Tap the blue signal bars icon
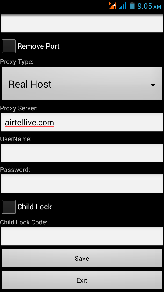The height and width of the screenshot is (292, 164). pos(122,5)
